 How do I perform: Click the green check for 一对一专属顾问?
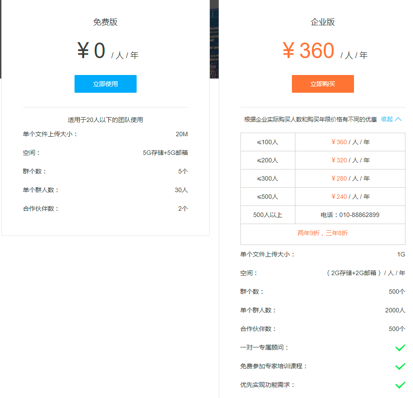click(x=400, y=348)
